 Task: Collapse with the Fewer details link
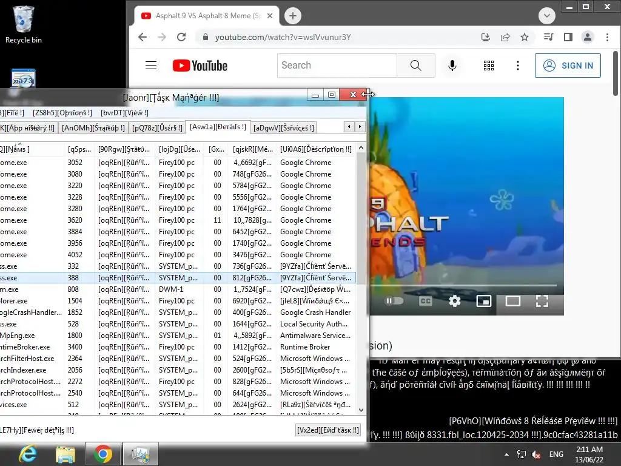tap(37, 430)
